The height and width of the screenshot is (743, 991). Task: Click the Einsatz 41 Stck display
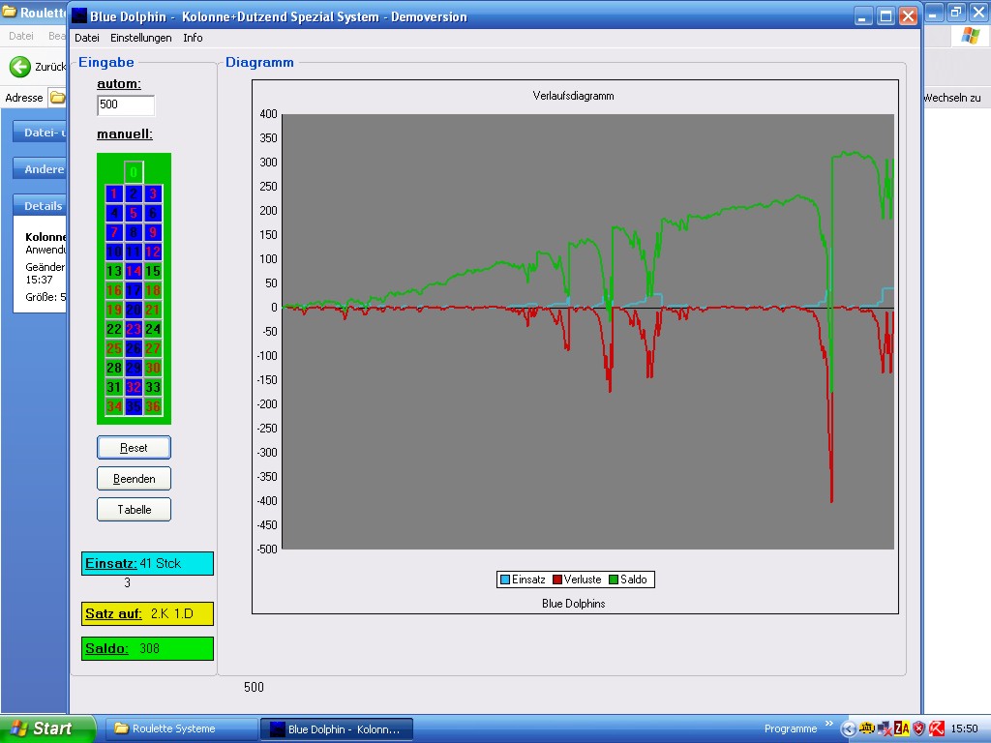147,564
